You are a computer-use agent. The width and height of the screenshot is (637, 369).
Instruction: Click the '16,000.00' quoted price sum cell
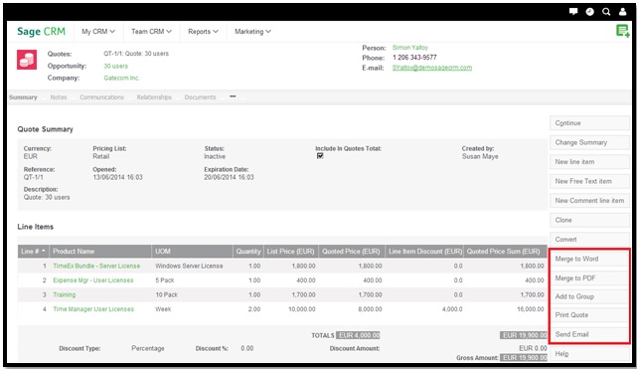coord(530,309)
